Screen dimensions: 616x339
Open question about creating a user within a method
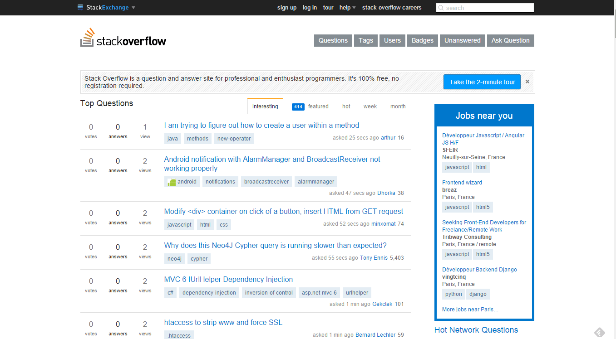[x=261, y=126]
